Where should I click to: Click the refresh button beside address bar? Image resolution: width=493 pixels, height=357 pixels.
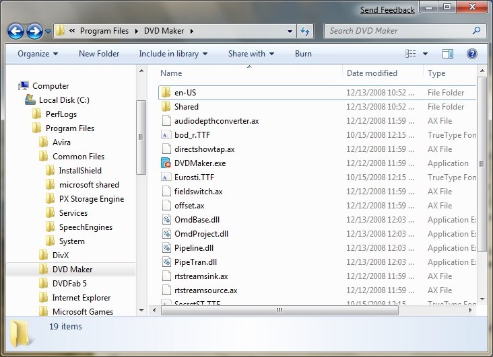tap(306, 31)
